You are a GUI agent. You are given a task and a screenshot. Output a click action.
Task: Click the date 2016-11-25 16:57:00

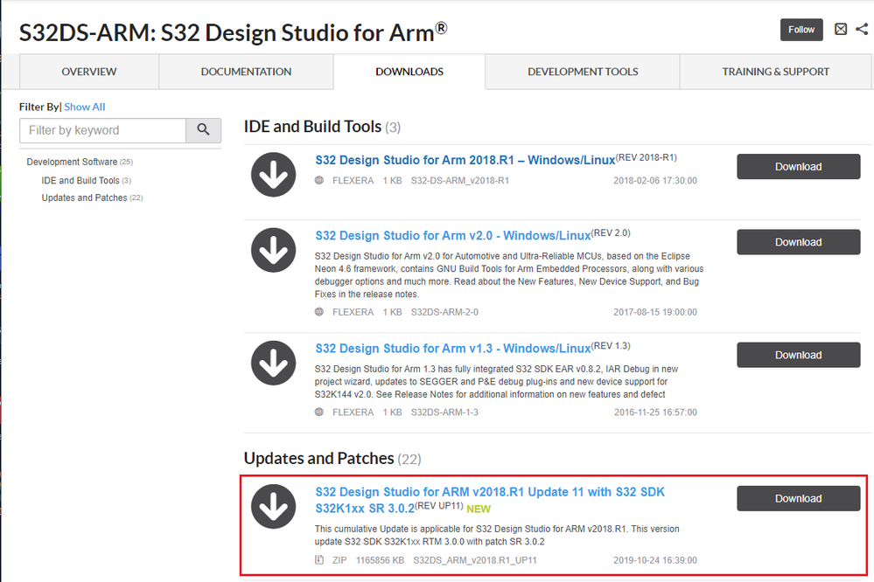tap(655, 412)
